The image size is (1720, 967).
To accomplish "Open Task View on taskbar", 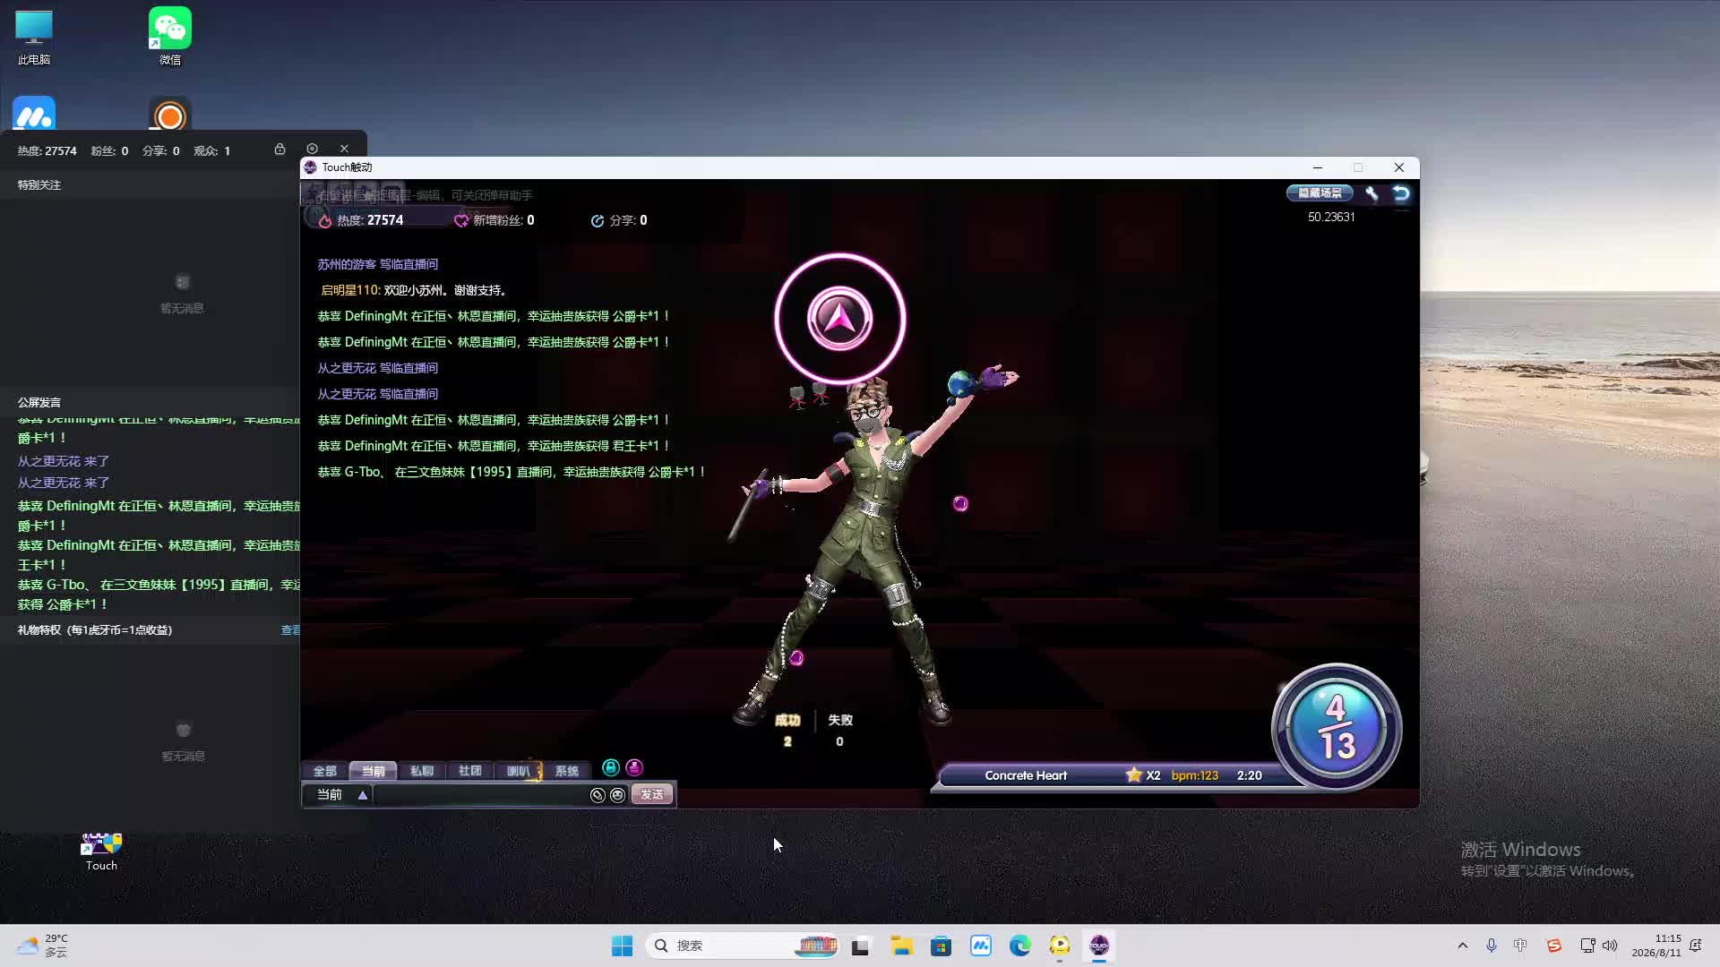I will click(860, 946).
